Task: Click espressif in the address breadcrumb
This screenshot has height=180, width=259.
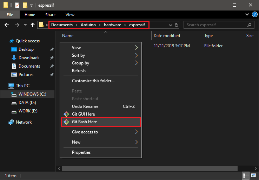Action: point(137,25)
